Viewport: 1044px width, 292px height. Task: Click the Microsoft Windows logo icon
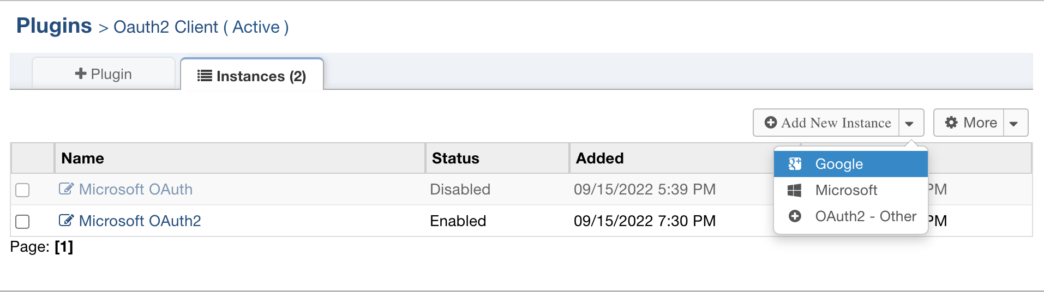click(x=794, y=190)
